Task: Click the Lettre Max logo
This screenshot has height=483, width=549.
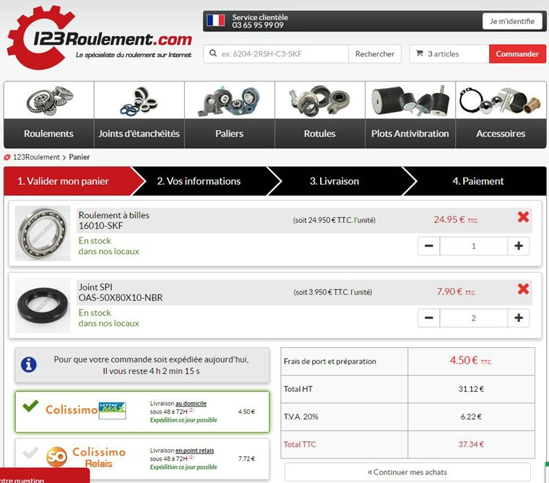Action: pos(112,411)
